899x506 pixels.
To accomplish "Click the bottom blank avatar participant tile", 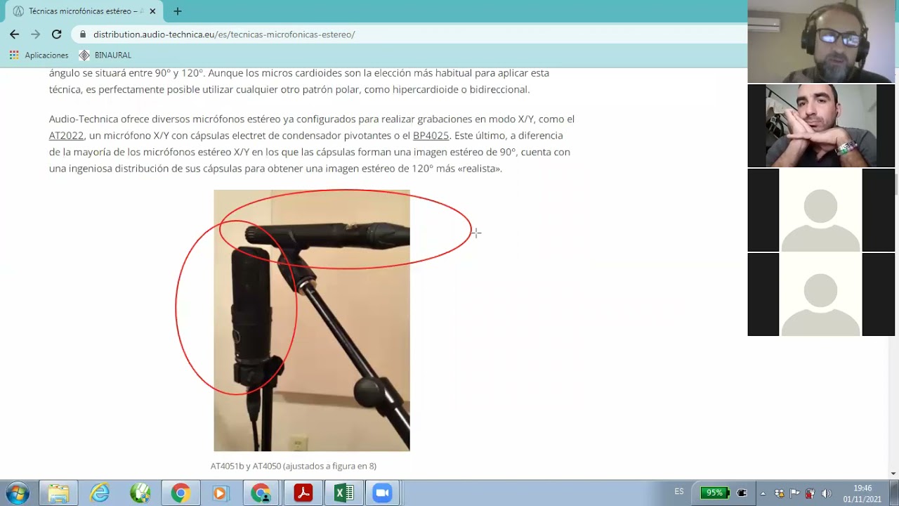I will (821, 294).
